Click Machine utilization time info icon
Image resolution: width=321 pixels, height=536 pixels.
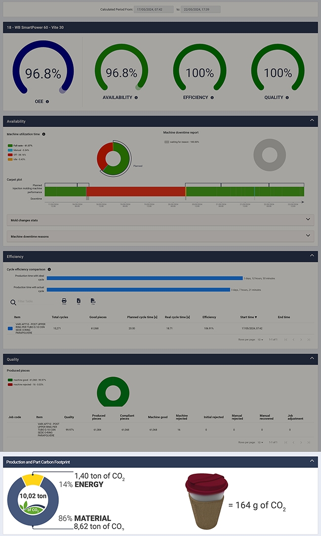(44, 134)
